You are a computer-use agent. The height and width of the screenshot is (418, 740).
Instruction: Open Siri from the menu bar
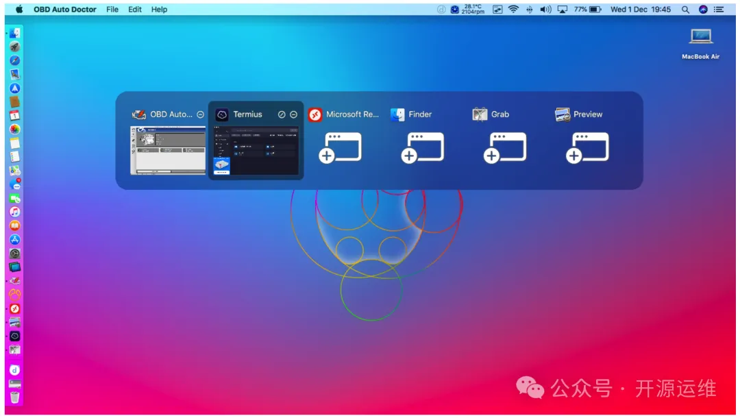point(703,10)
